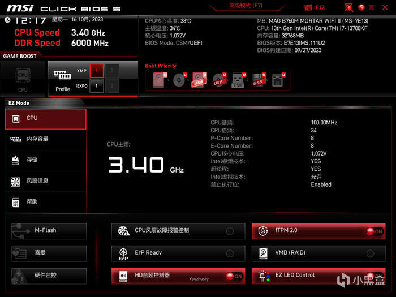Toggle VMD (RAID) switch
This screenshot has width=396, height=297.
tap(371, 253)
